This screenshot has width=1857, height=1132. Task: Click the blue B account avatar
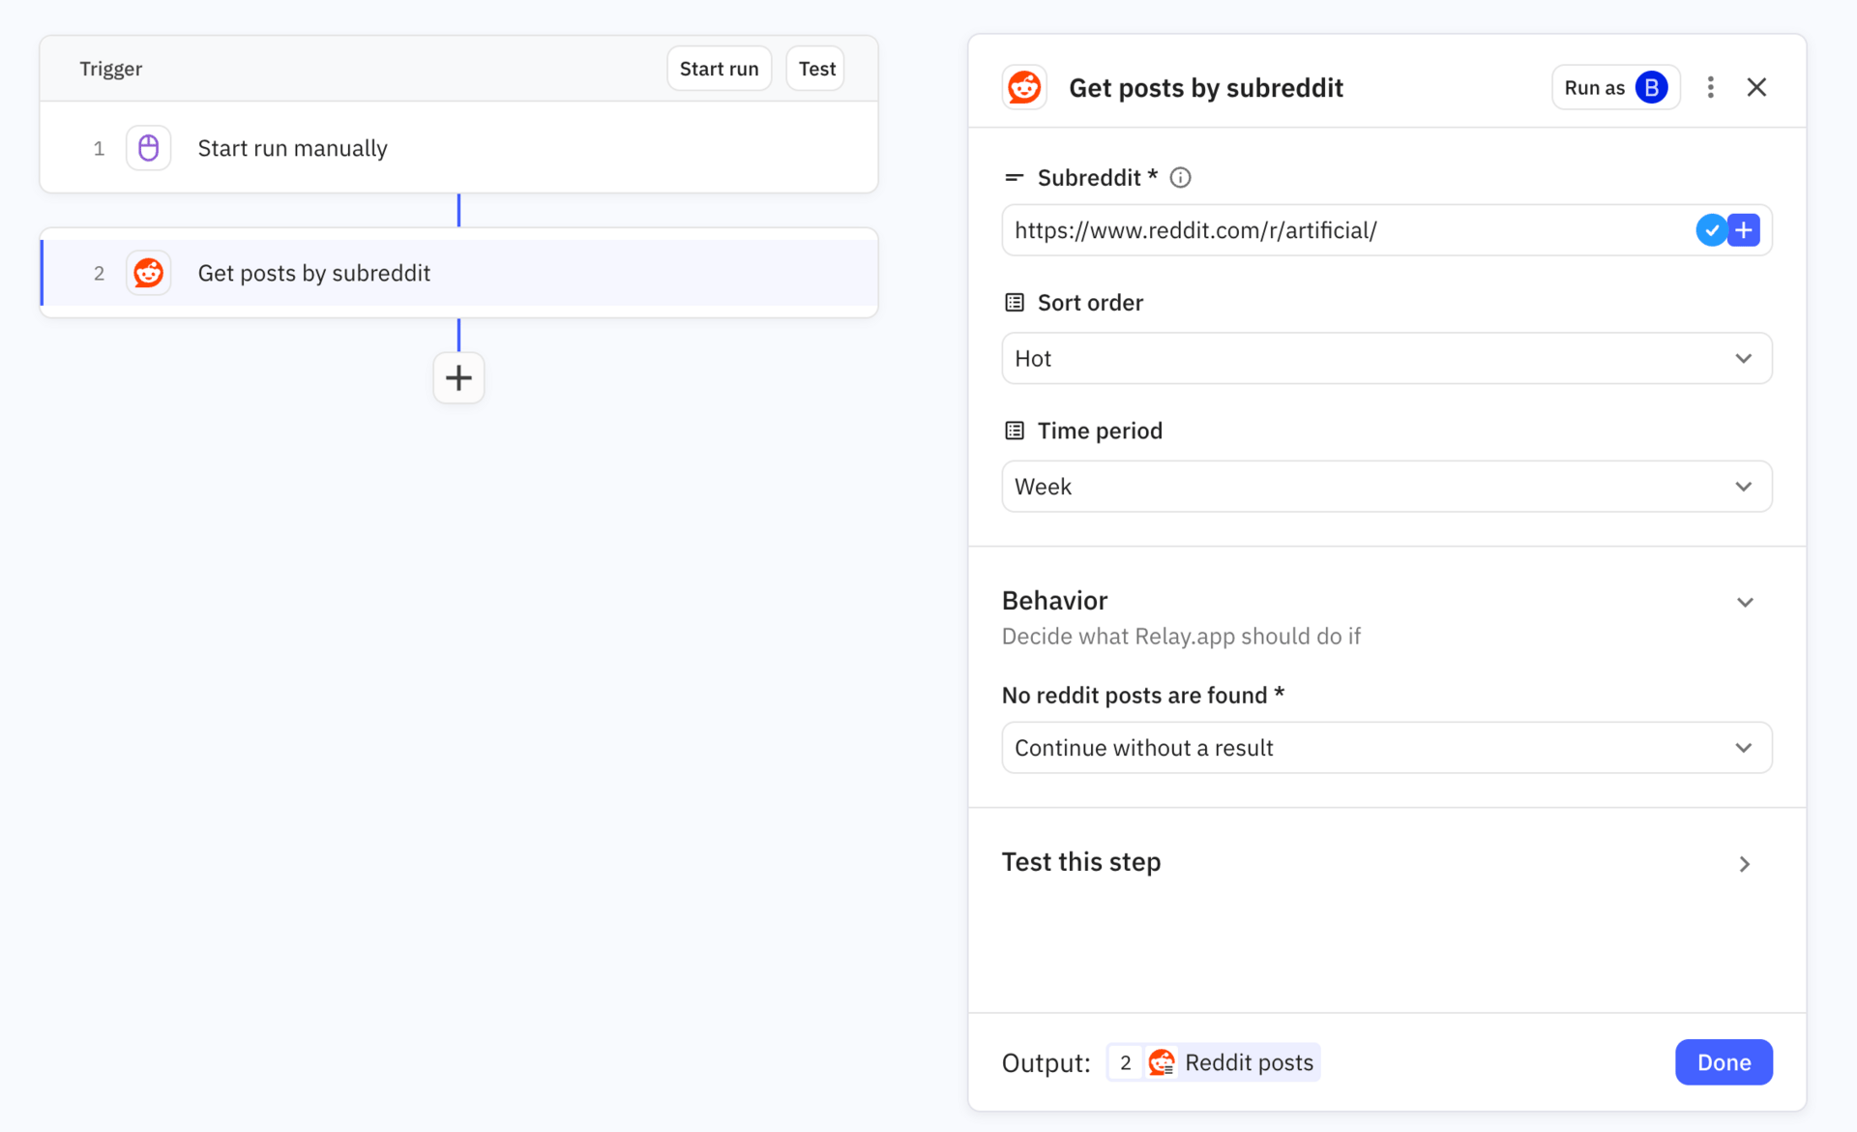pos(1651,87)
